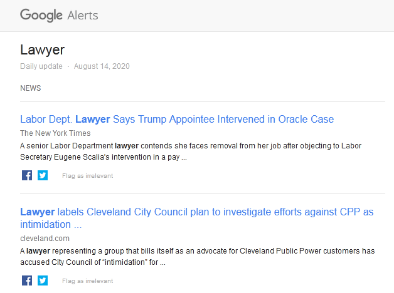The height and width of the screenshot is (293, 394).
Task: Tweet the Labor Dept. Lawyer article
Action: point(43,175)
